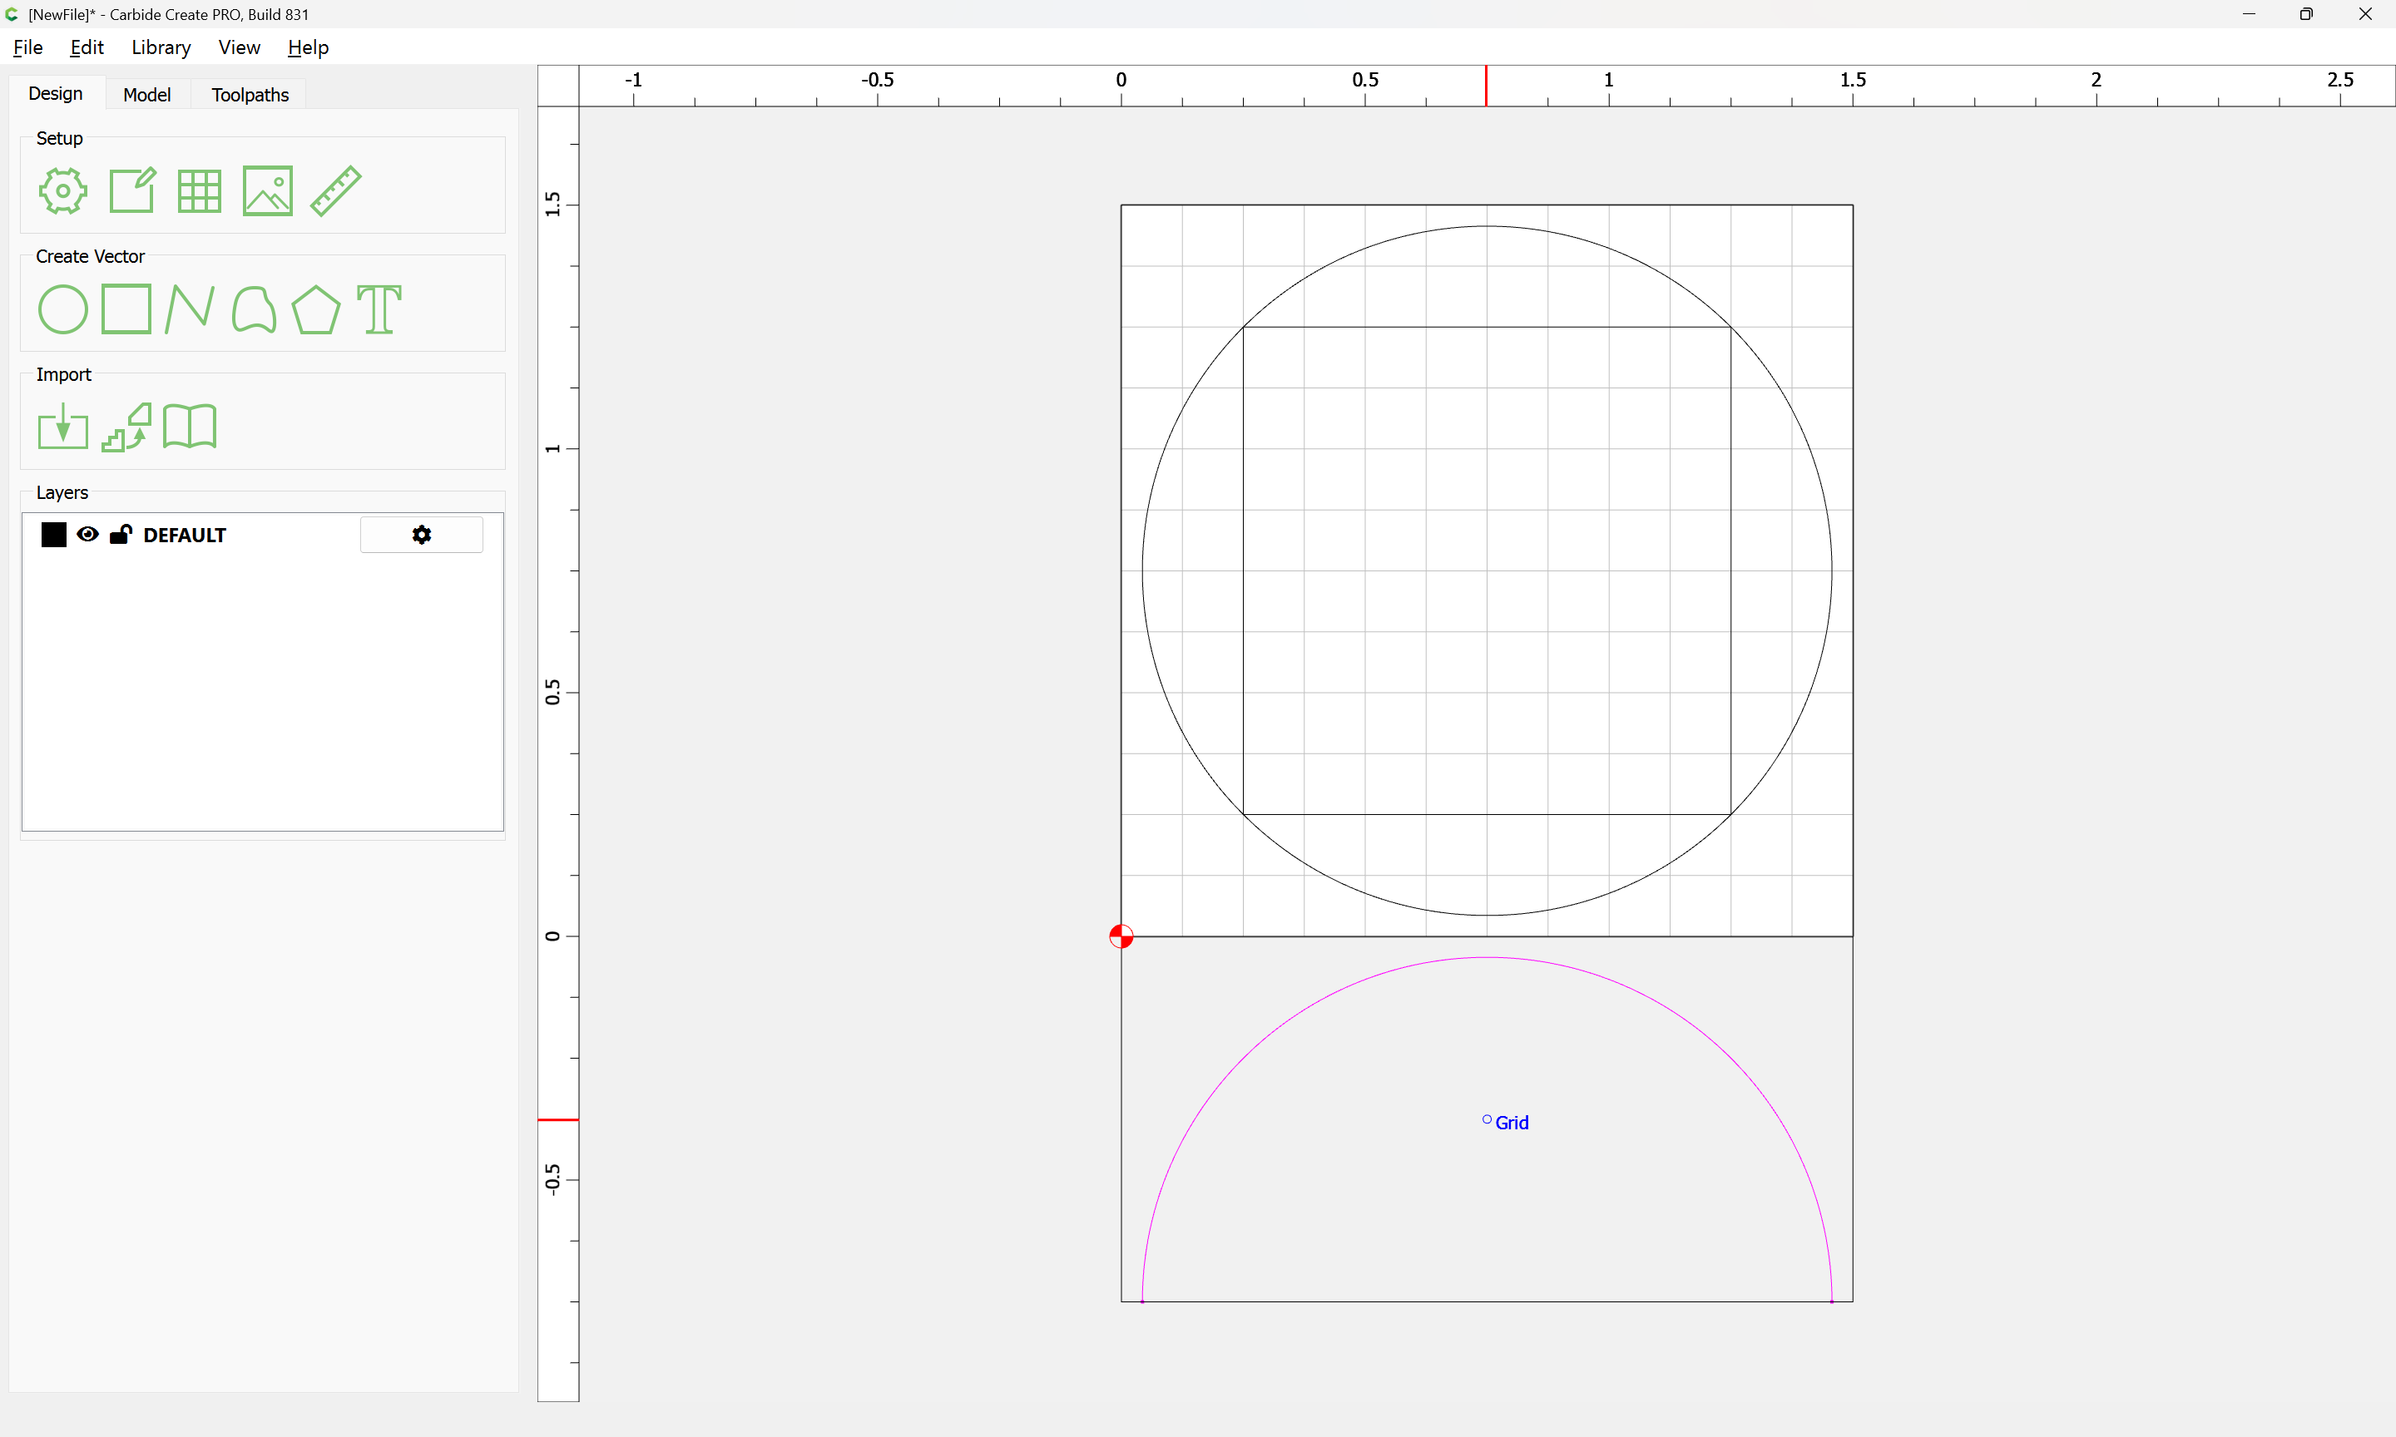Image resolution: width=2396 pixels, height=1437 pixels.
Task: Open the Grid settings icon
Action: point(200,190)
